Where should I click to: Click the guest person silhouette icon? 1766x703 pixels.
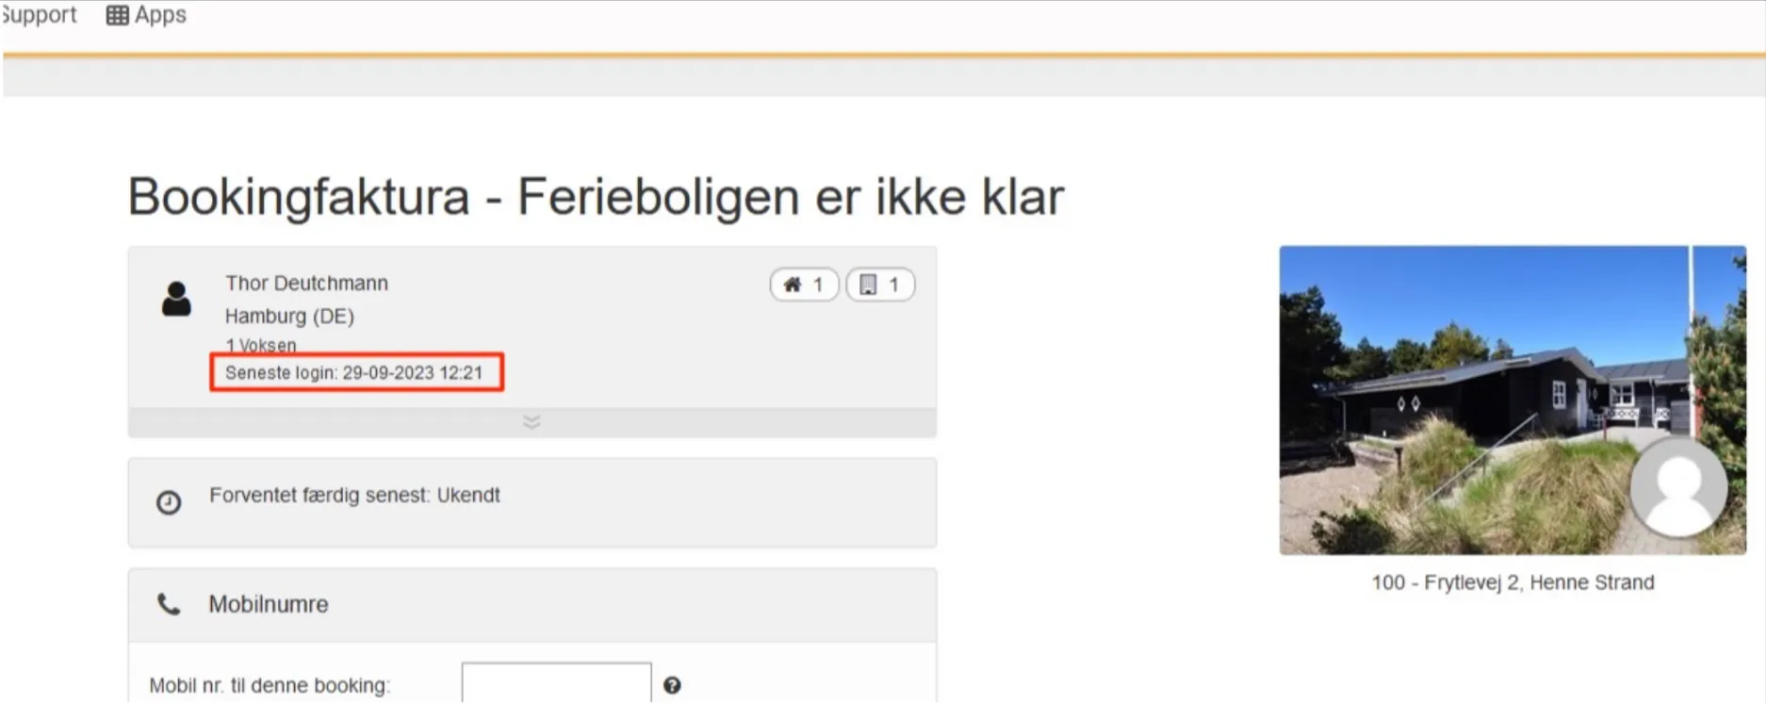click(x=176, y=299)
